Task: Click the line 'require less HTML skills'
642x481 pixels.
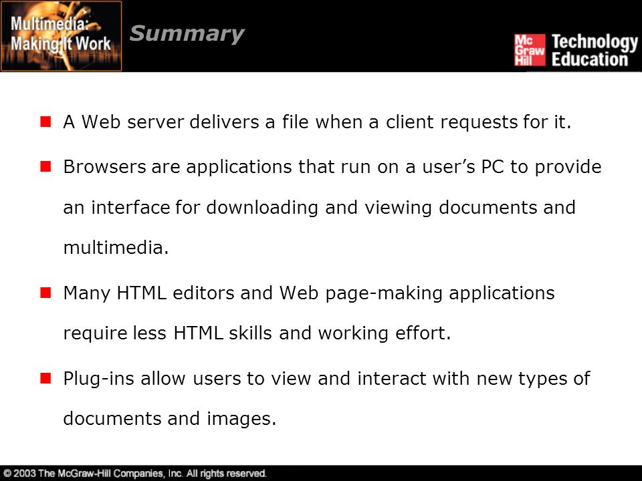Action: 257,333
